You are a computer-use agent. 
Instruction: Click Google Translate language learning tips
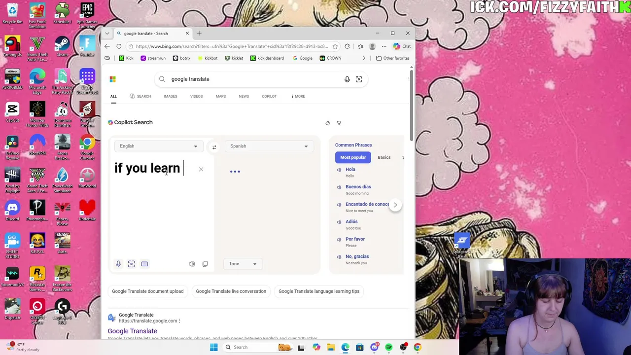[x=319, y=291]
